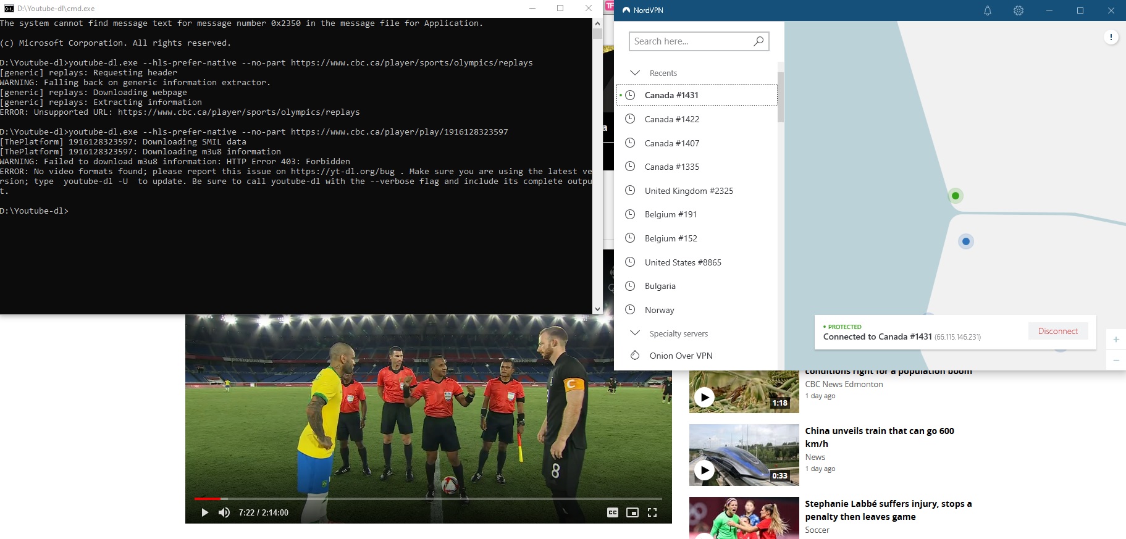Open the News category link
The width and height of the screenshot is (1126, 539).
point(815,457)
